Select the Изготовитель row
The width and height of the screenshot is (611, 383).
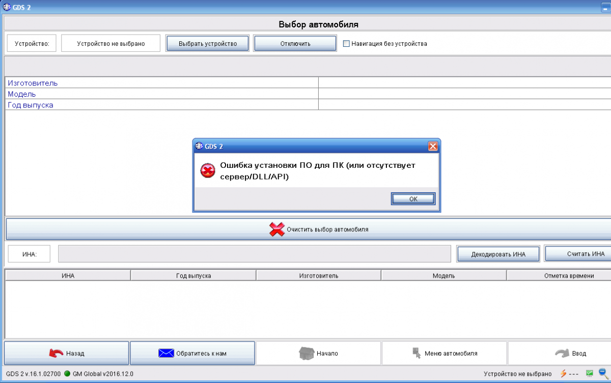[308, 83]
